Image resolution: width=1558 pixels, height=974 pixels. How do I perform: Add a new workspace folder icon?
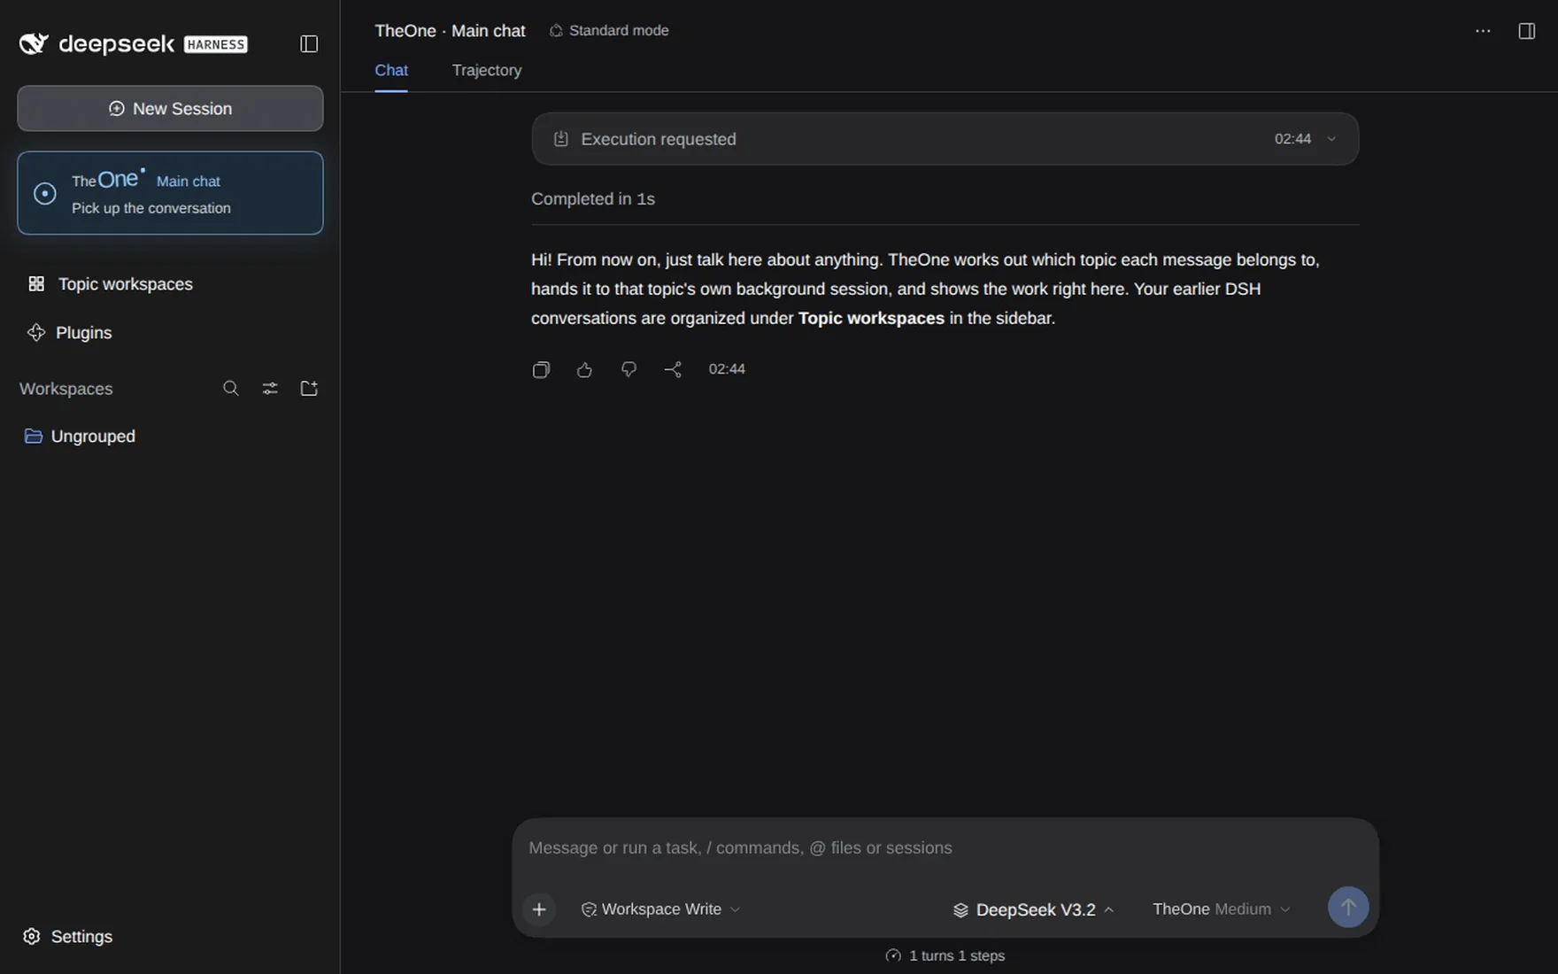pos(309,389)
